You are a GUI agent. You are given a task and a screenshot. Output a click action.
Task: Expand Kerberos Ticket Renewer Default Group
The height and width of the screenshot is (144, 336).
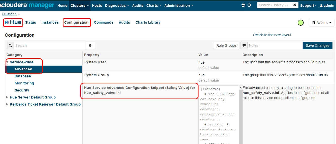7,104
